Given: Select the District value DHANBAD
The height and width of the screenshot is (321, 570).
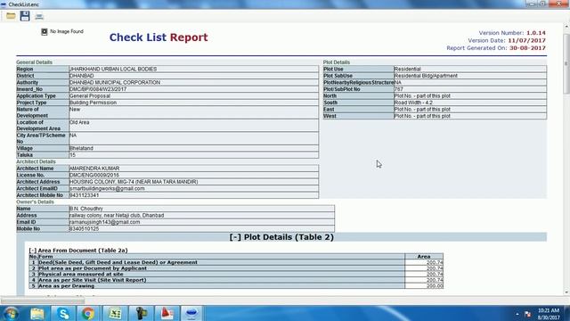Looking at the screenshot, I should click(x=81, y=76).
